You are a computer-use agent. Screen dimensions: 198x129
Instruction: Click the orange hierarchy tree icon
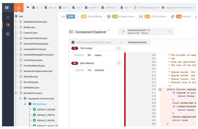pos(18,8)
